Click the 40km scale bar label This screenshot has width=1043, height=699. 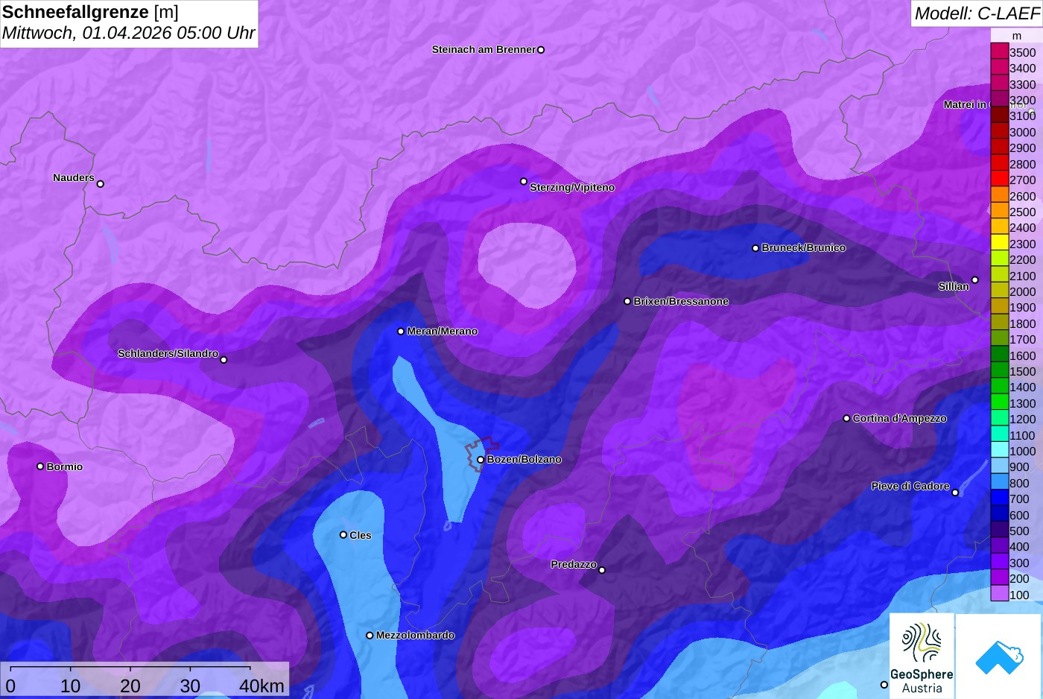(x=261, y=686)
